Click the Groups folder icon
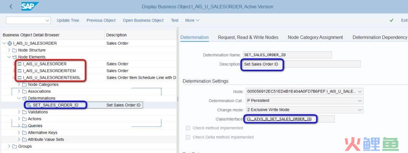Viewport: 408px width, 153px height. click(15, 146)
